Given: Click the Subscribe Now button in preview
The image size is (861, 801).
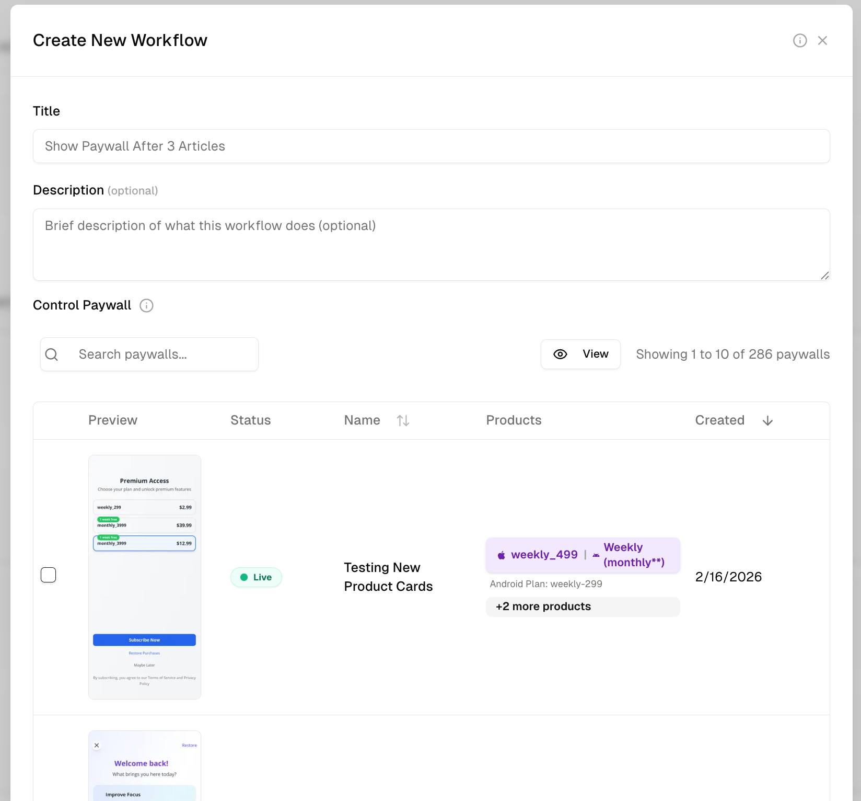Looking at the screenshot, I should (145, 640).
